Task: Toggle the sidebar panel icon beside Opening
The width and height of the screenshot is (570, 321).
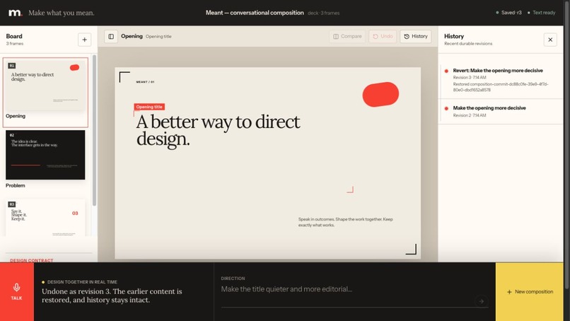Action: [x=111, y=36]
